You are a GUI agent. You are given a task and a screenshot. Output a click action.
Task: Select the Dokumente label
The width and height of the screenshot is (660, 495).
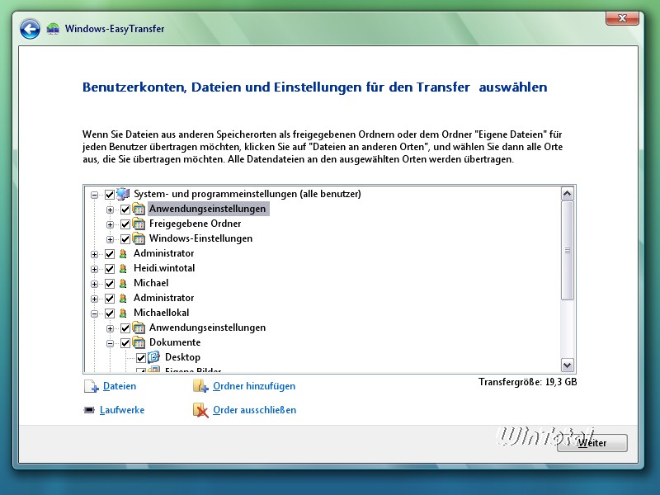(x=175, y=342)
